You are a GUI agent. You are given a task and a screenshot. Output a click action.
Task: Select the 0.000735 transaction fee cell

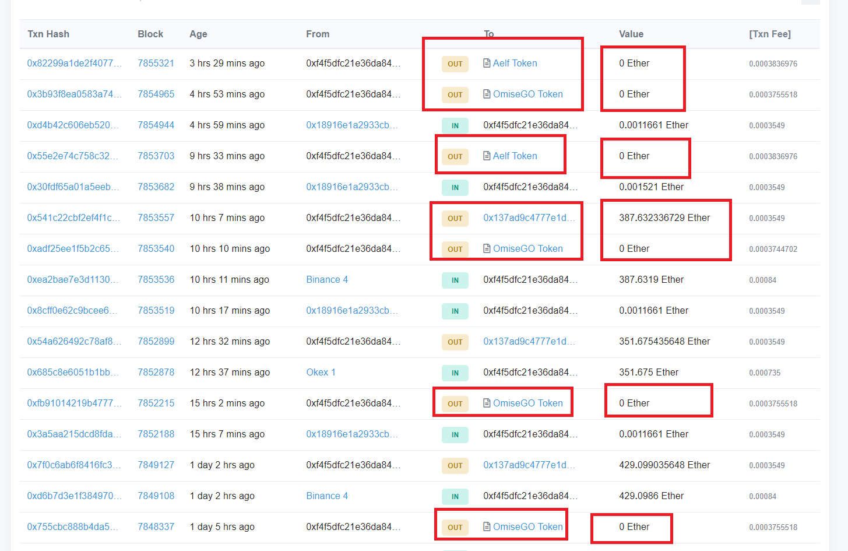tap(765, 373)
